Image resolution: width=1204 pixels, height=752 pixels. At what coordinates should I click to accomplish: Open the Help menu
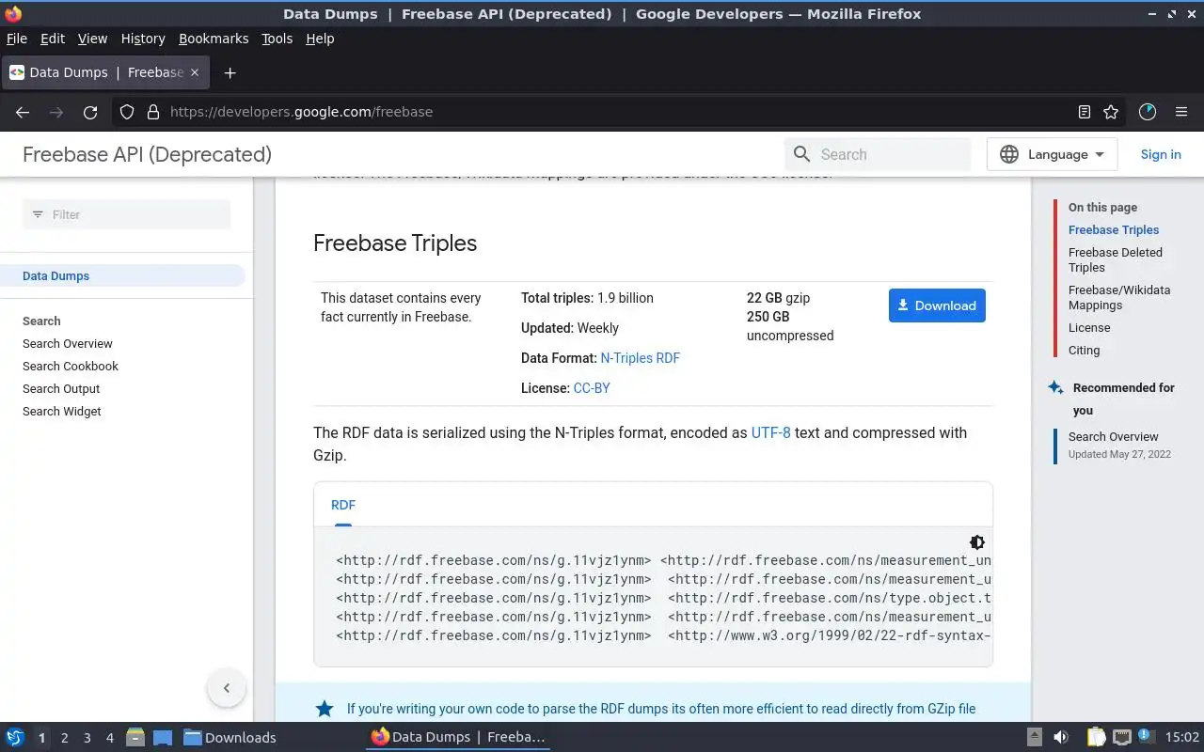[320, 39]
